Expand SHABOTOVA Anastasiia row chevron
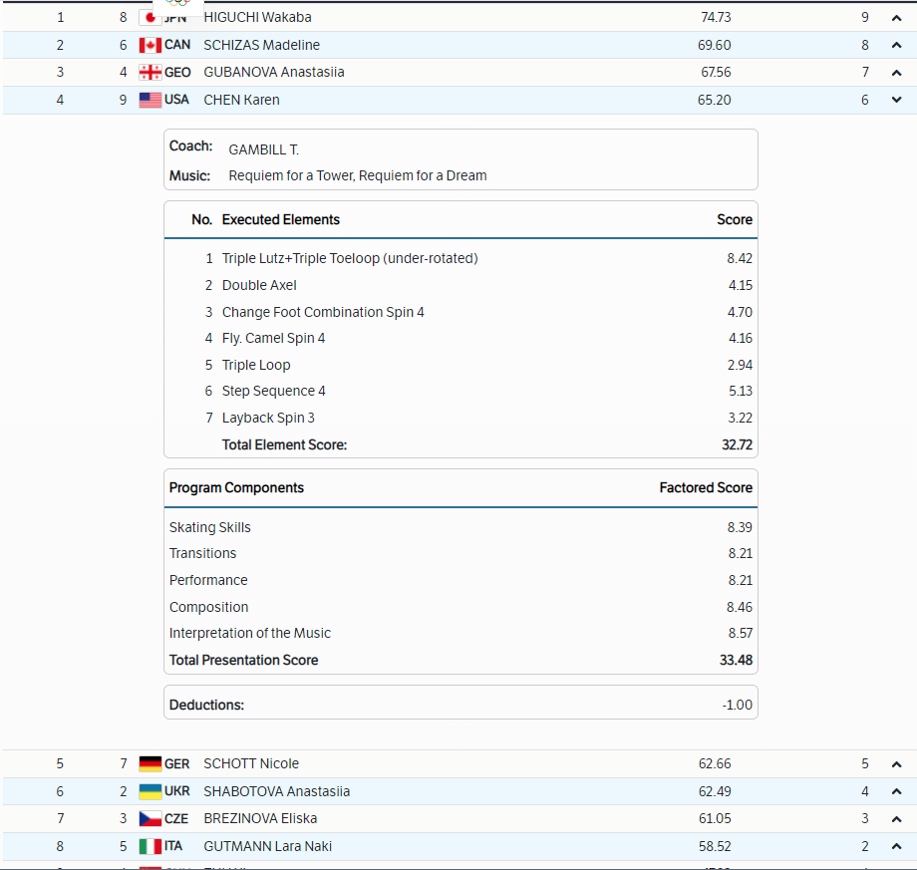917x870 pixels. (x=896, y=791)
